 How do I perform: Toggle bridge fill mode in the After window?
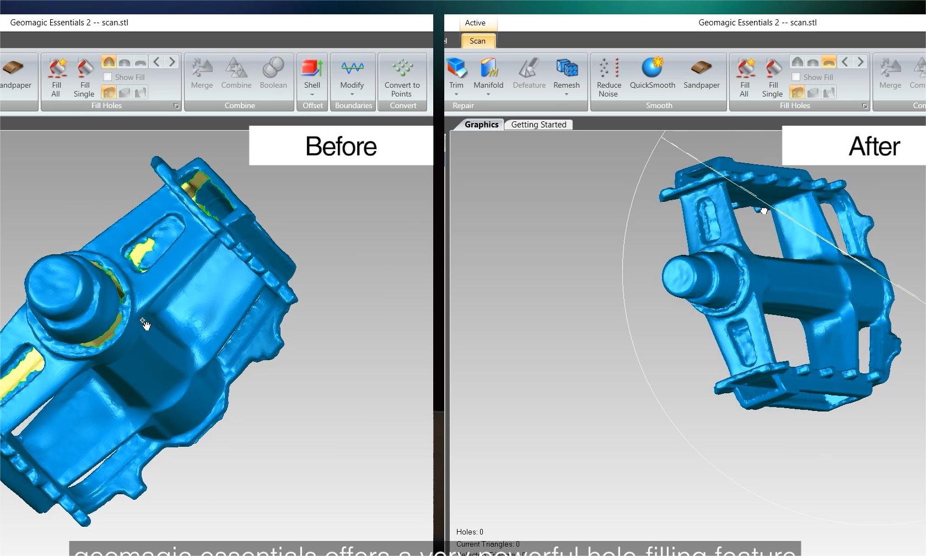[829, 92]
